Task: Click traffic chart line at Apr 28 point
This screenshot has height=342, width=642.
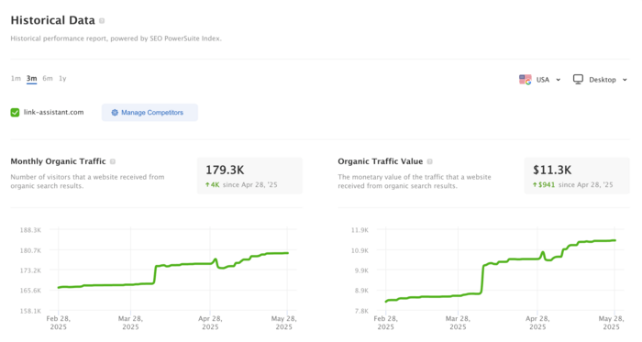Action: pos(210,264)
